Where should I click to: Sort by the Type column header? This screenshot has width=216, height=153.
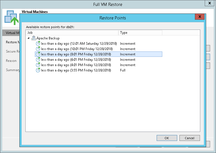click(140, 33)
